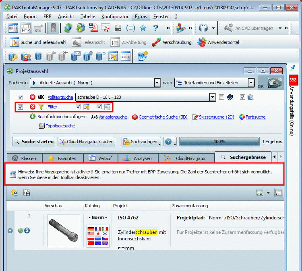Click the Farbsuche color wheel link
Viewport: 302px width, 271px height.
click(x=256, y=117)
